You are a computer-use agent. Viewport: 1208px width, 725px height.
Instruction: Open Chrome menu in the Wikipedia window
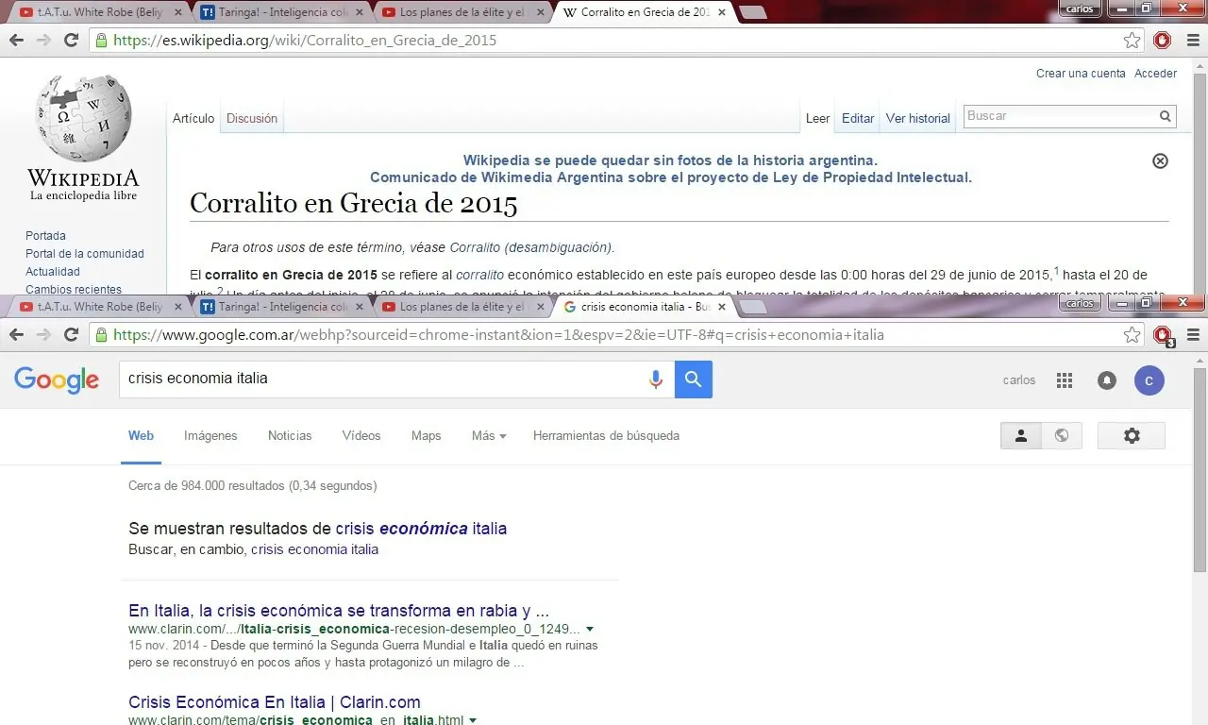[1193, 41]
